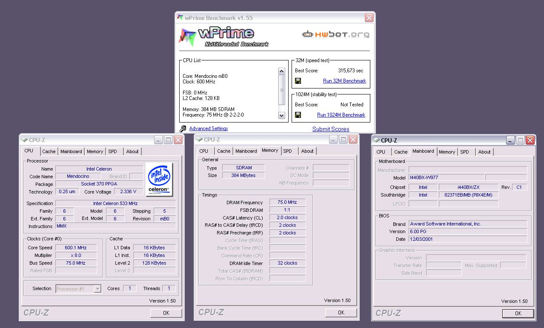Run the 32M Benchmark
This screenshot has height=328, width=544.
click(x=344, y=81)
